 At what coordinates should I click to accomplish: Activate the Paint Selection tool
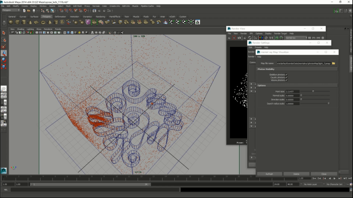[x=4, y=46]
